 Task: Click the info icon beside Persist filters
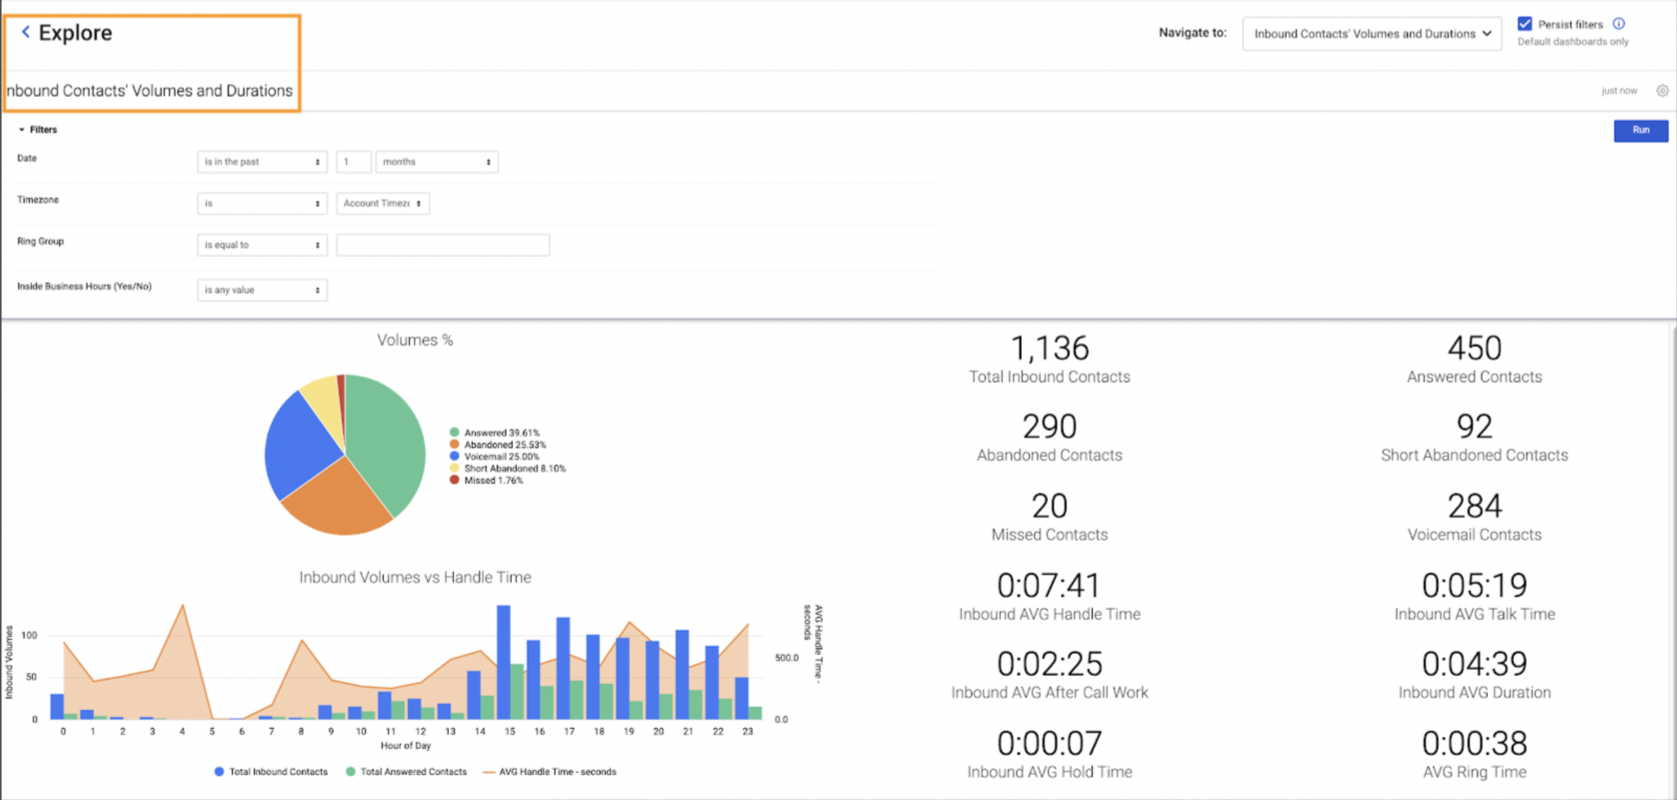coord(1619,23)
